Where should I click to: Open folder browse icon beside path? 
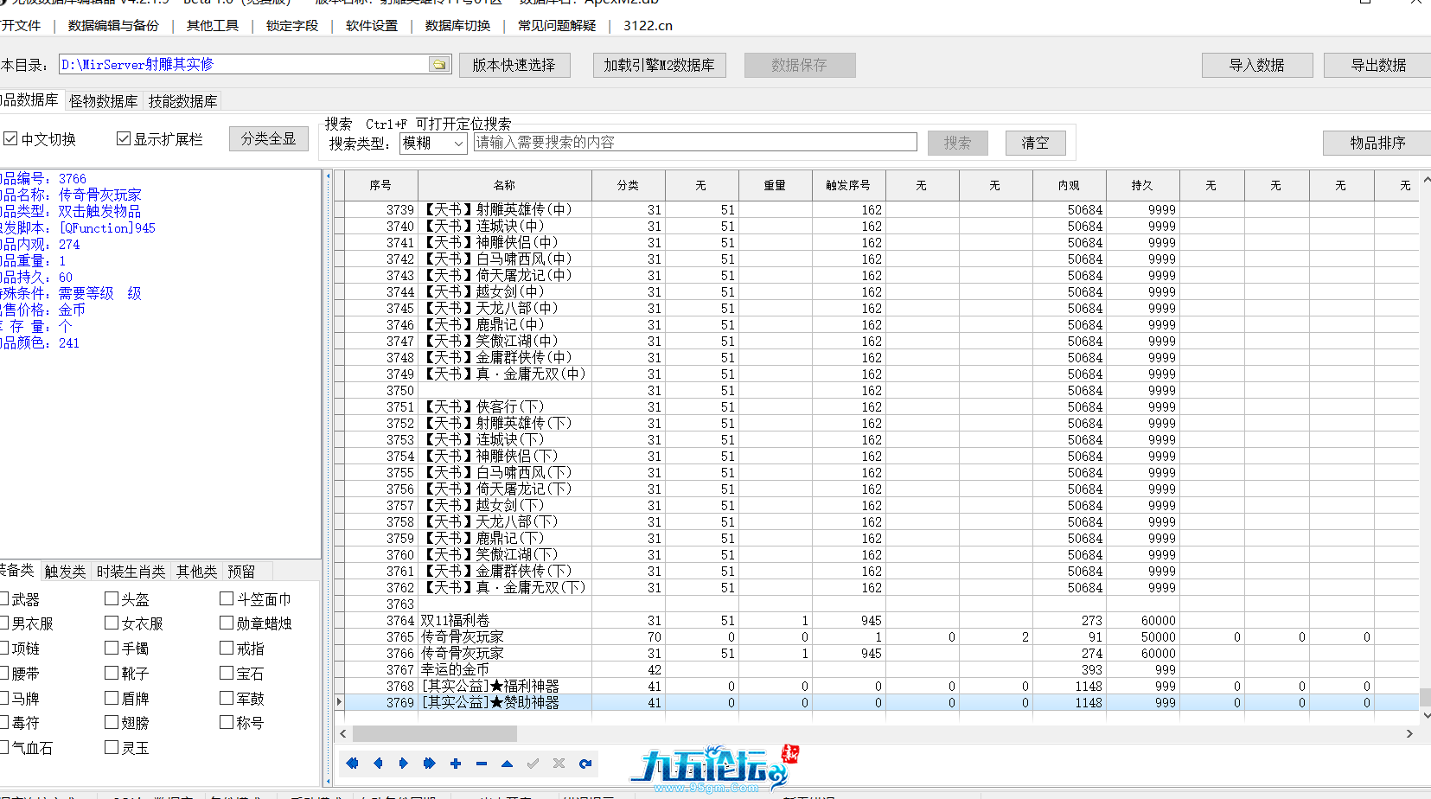pyautogui.click(x=439, y=65)
